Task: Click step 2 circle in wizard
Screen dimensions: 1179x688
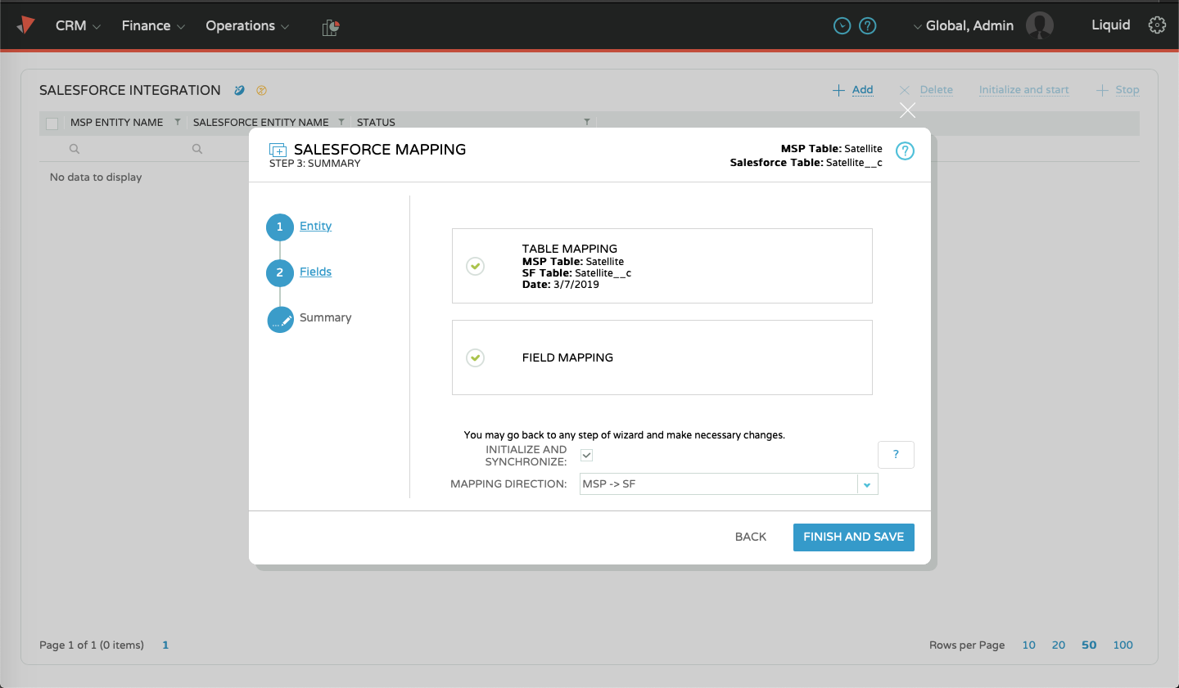Action: [x=280, y=272]
